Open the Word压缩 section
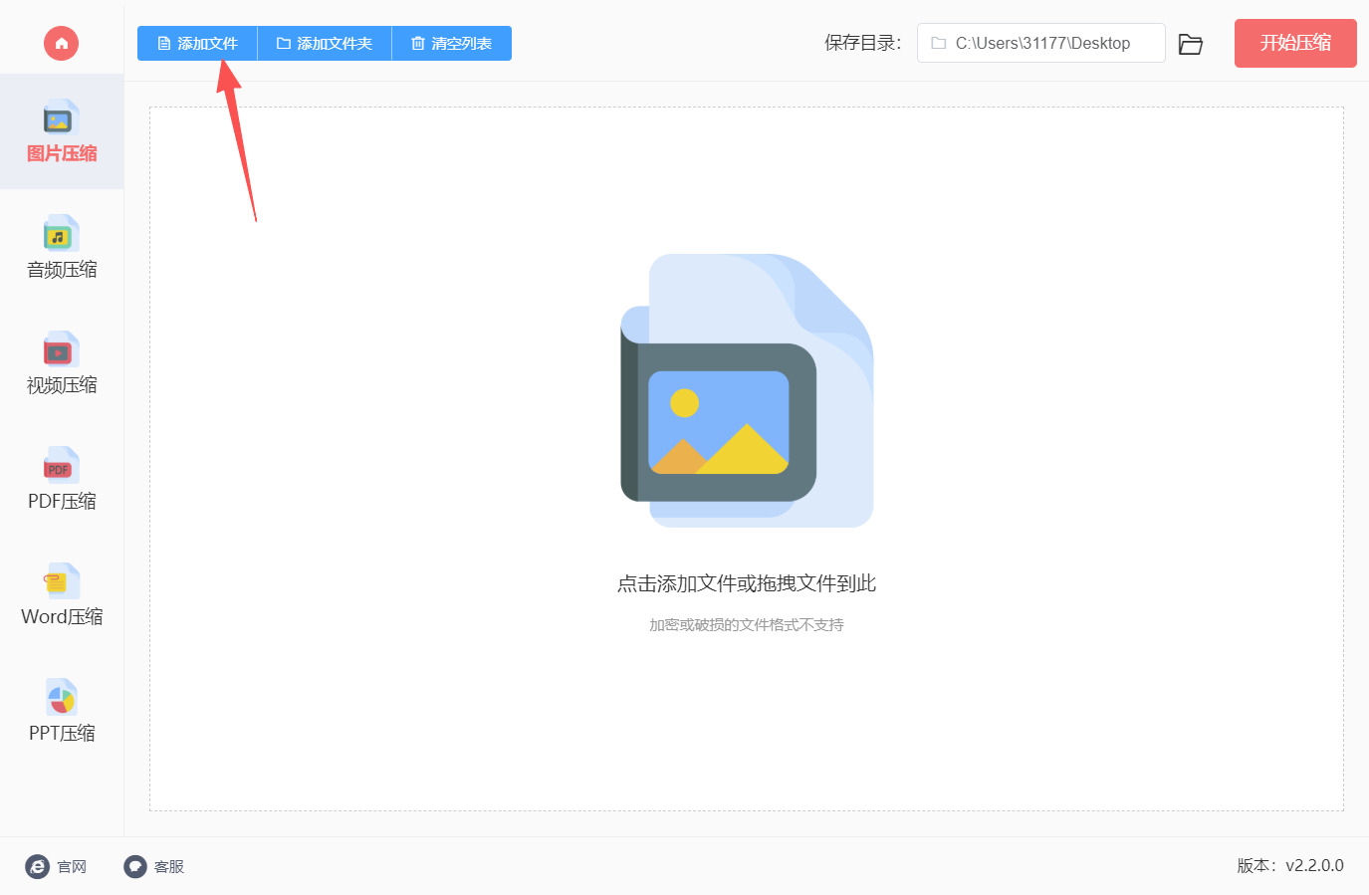Viewport: 1369px width, 895px height. (x=62, y=595)
